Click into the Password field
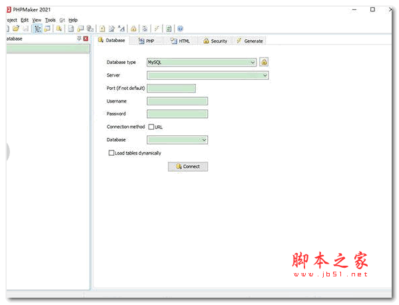 pos(177,114)
